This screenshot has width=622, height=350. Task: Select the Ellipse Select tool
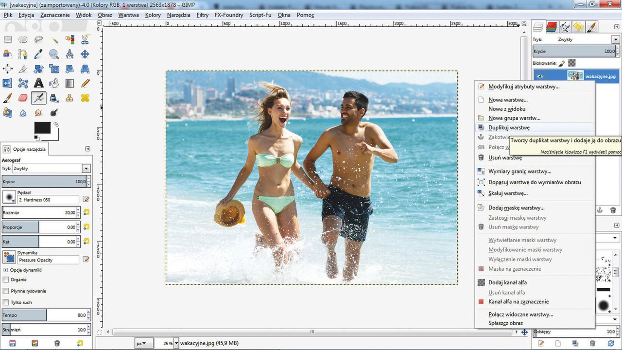pyautogui.click(x=23, y=40)
